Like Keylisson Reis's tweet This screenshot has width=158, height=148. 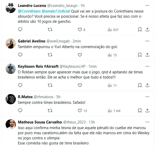tap(80, 85)
